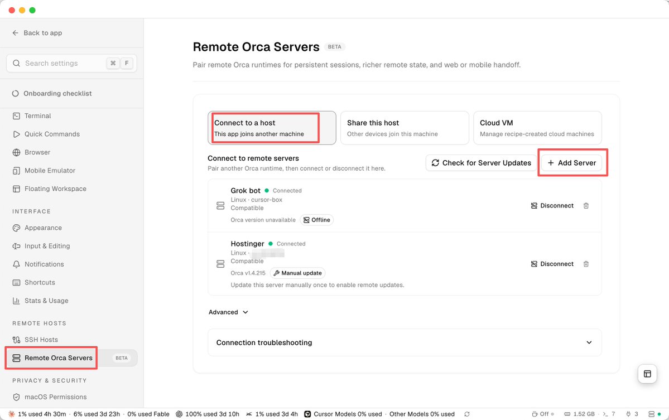Open Notifications settings

tap(38, 264)
